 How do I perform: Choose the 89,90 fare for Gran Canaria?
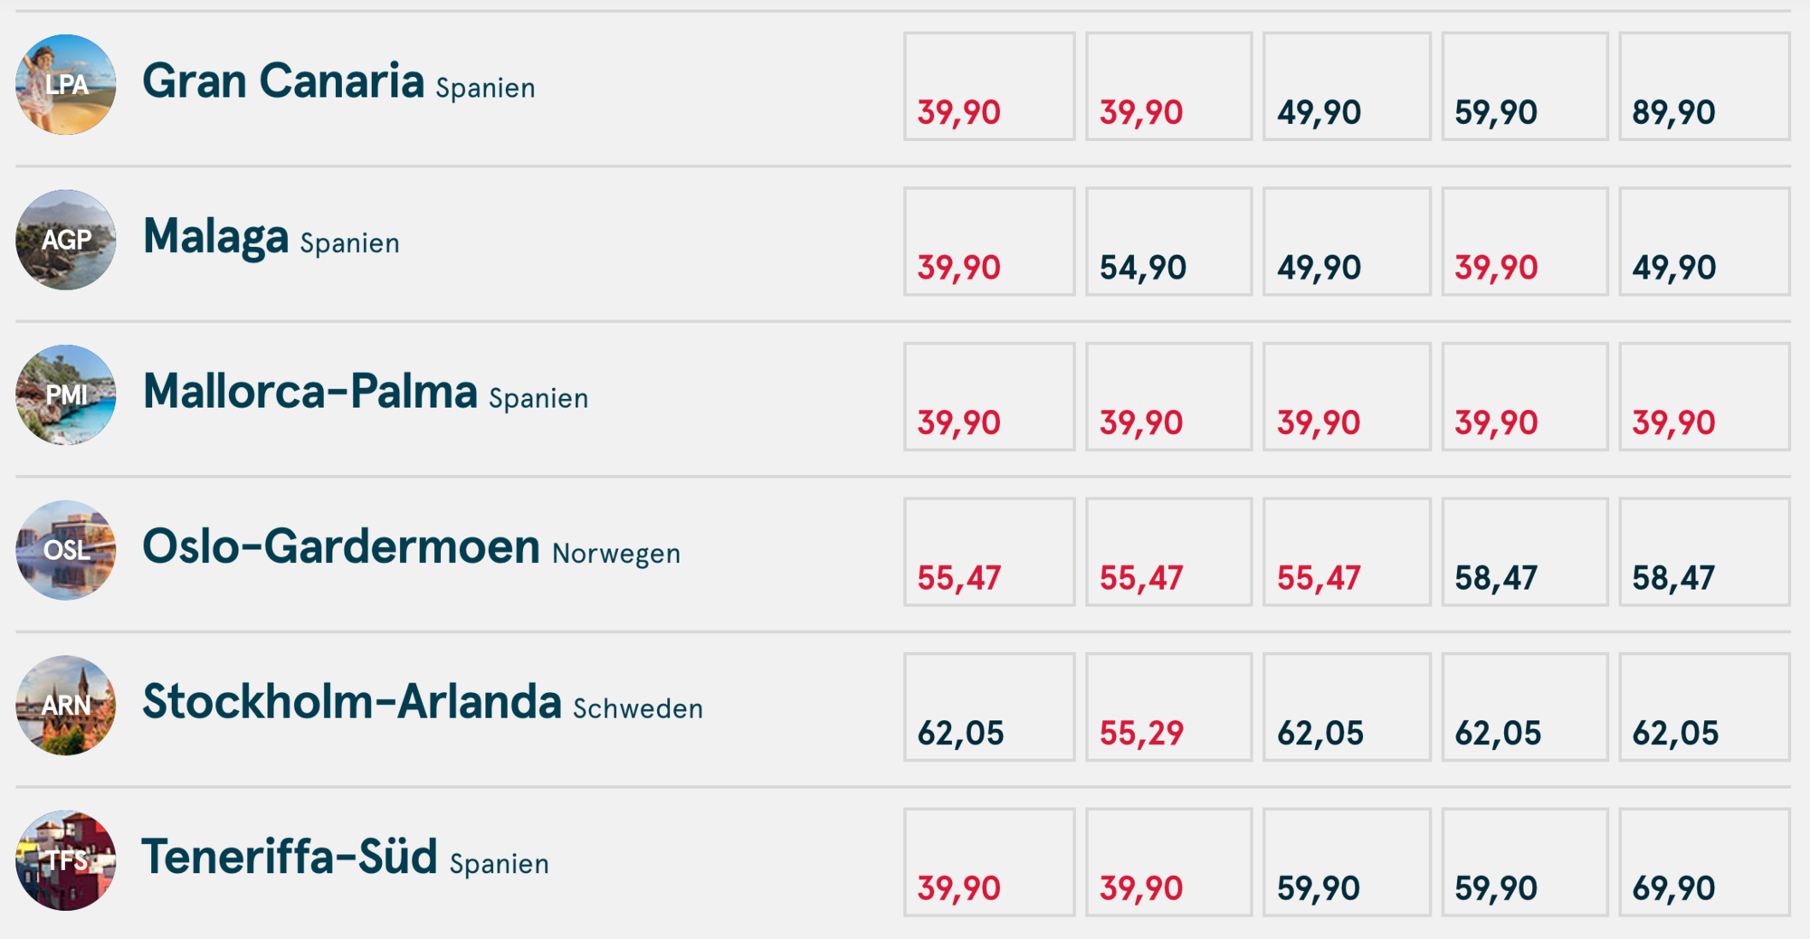1704,87
